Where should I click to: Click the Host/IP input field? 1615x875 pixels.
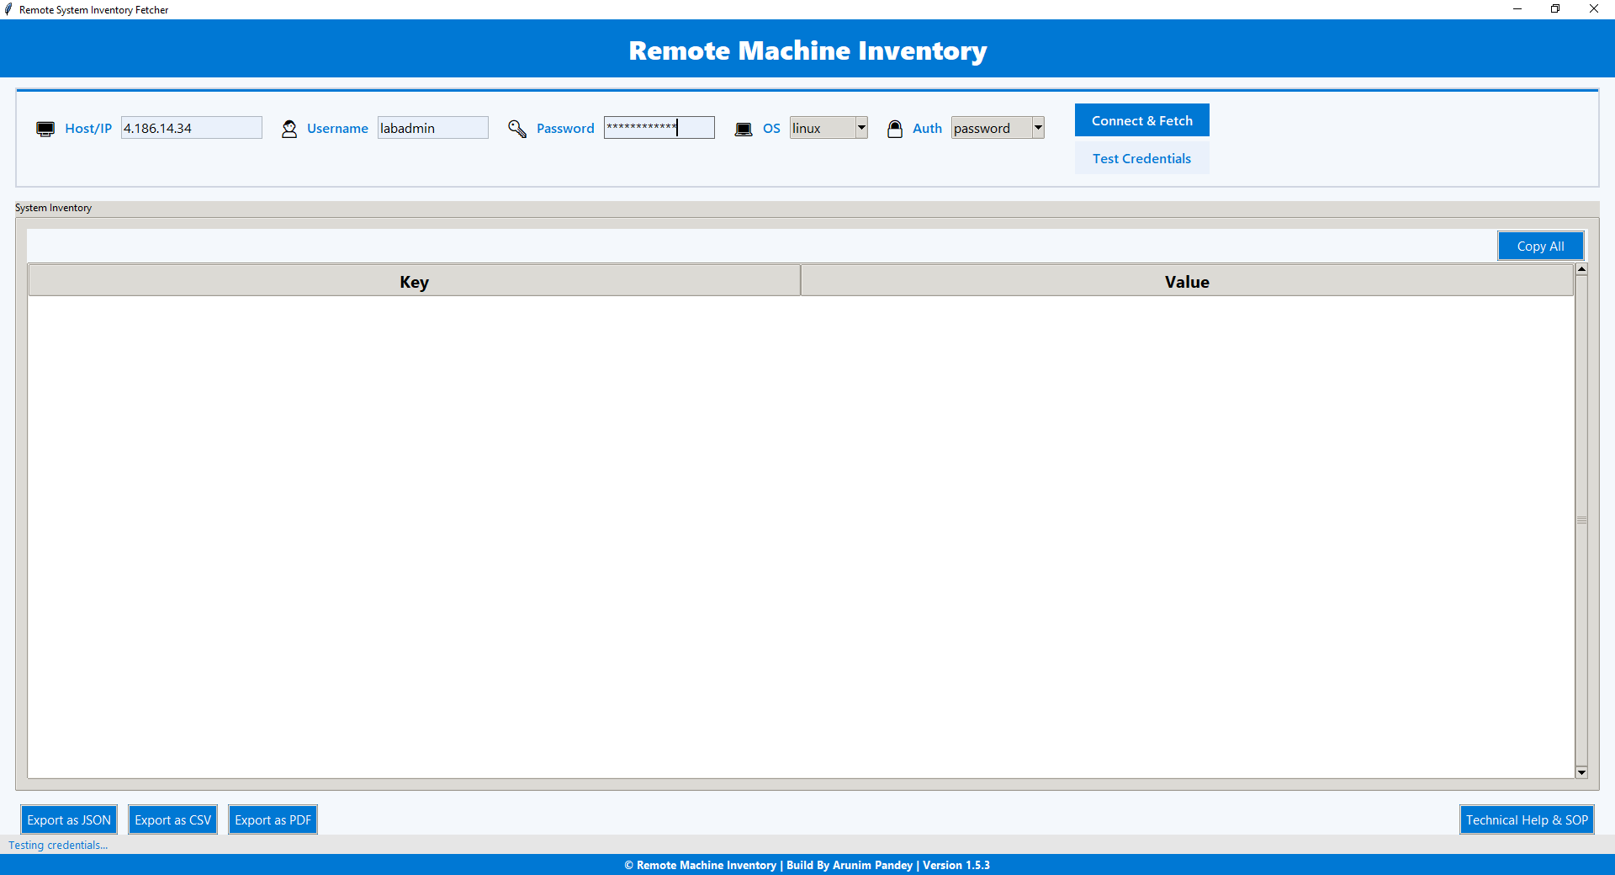191,128
